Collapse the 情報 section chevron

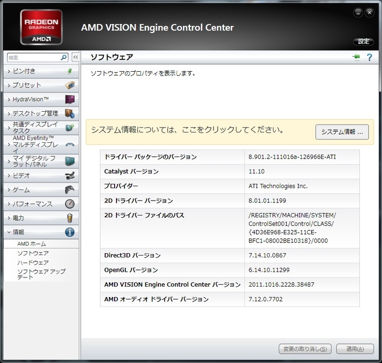(9, 232)
